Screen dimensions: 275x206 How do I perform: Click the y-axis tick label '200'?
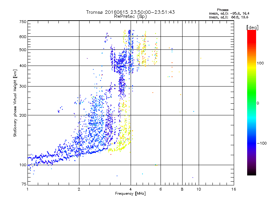click(23, 115)
